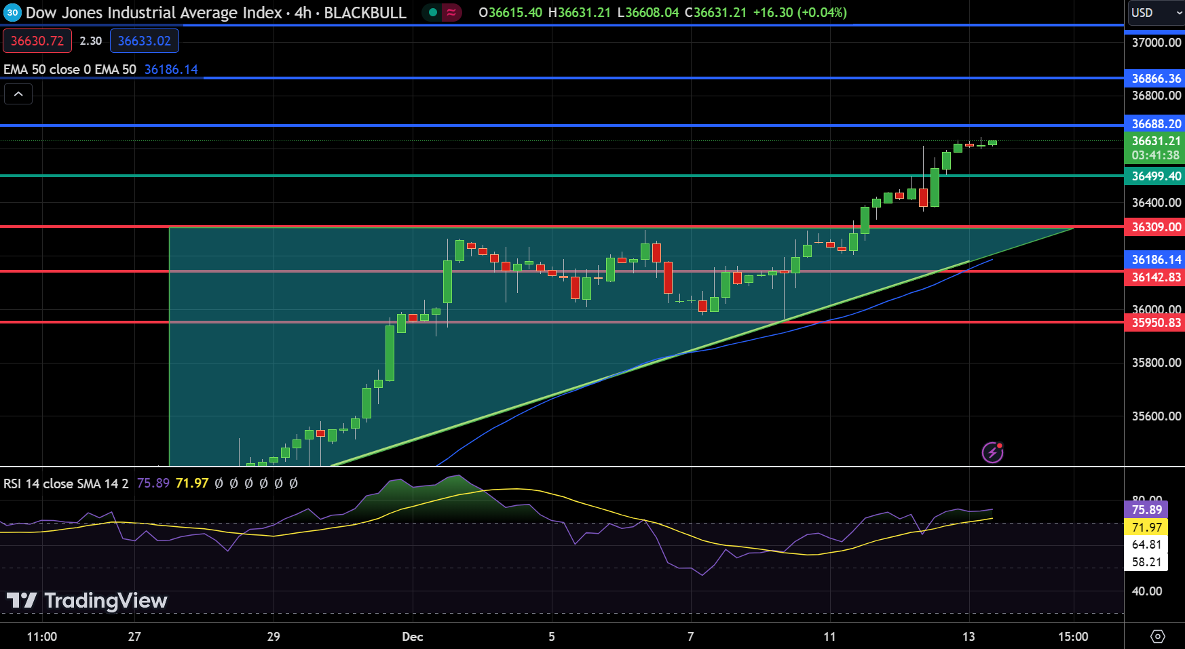Click the Dow Jones symbol logo badge
The image size is (1185, 649).
(12, 12)
